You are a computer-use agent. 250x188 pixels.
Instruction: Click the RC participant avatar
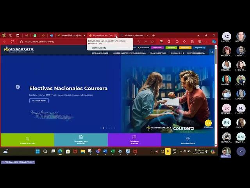click(227, 36)
